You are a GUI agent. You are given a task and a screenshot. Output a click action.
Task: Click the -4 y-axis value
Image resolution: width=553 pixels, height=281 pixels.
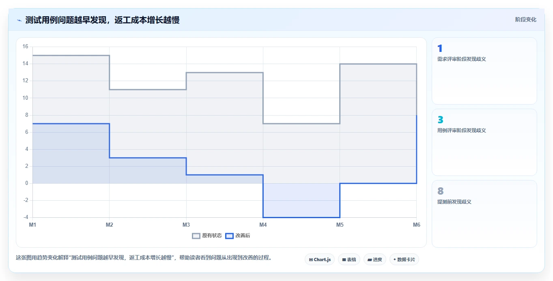[x=25, y=217]
